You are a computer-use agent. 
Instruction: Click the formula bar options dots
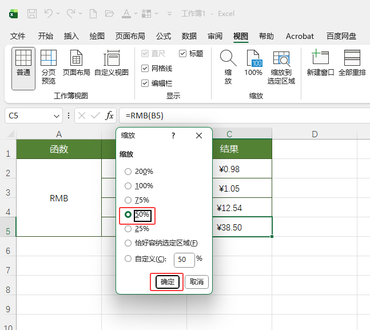pyautogui.click(x=69, y=116)
